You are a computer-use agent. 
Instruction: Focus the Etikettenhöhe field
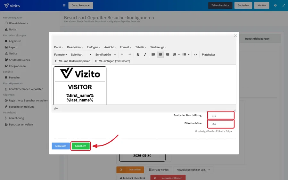[221, 124]
